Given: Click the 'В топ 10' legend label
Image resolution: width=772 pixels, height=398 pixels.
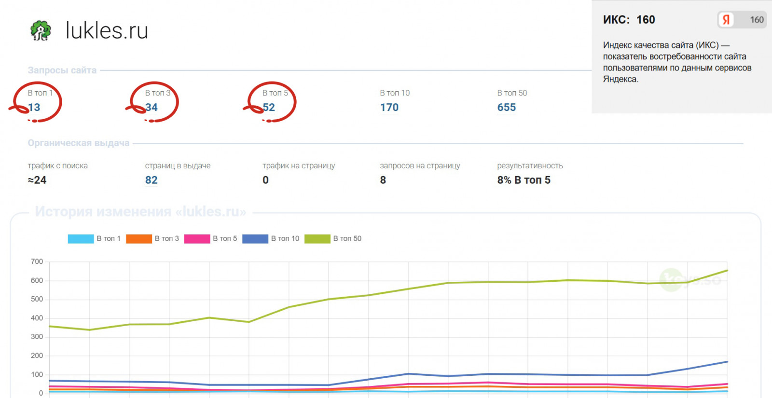Looking at the screenshot, I should click(285, 238).
